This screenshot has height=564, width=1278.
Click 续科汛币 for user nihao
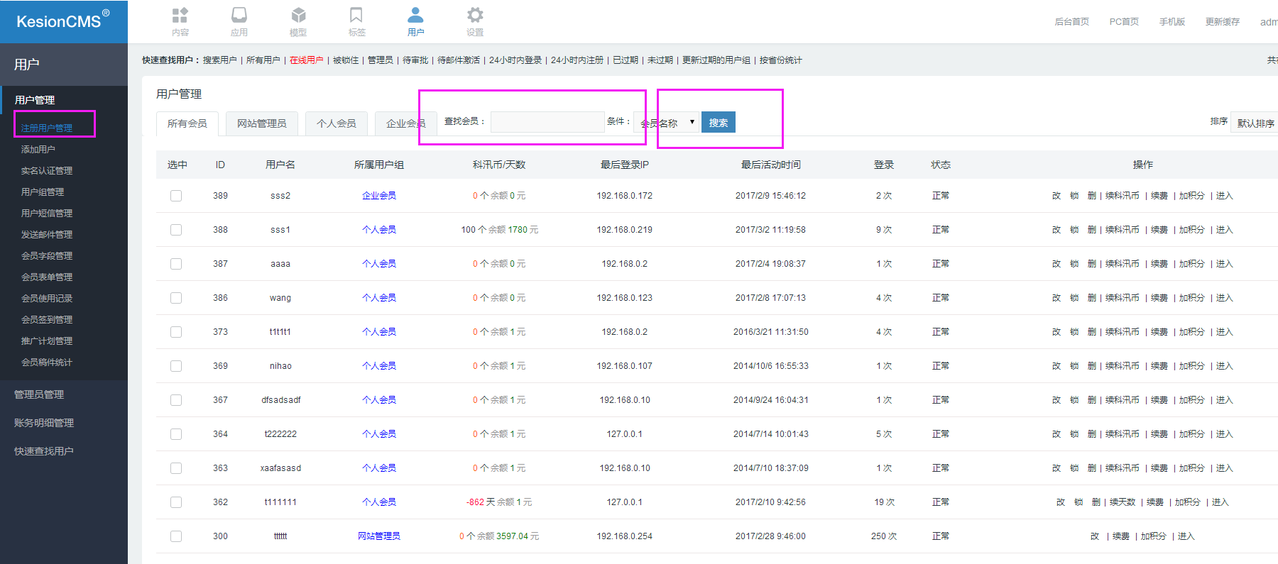tap(1123, 366)
